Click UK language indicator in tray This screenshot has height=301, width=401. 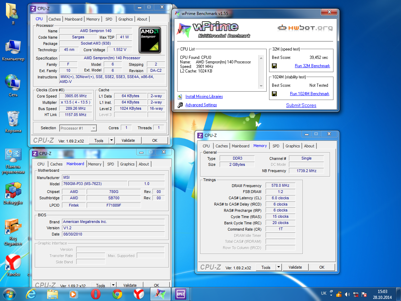[323, 293]
